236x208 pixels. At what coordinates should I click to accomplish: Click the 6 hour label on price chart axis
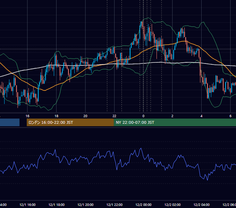click(230, 116)
